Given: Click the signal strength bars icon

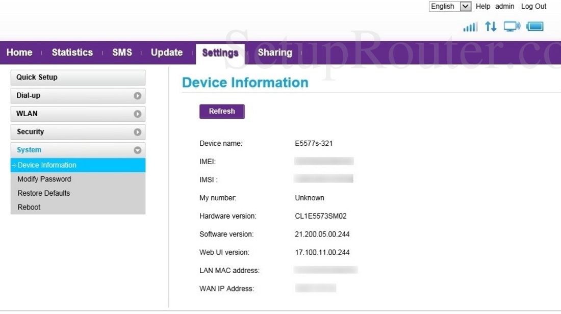Looking at the screenshot, I should pyautogui.click(x=470, y=27).
